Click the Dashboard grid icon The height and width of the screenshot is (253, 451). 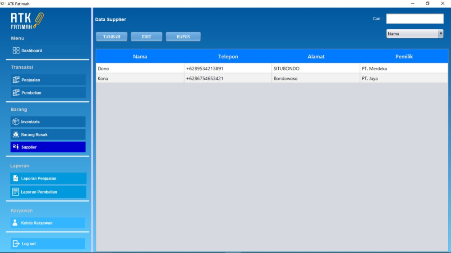click(x=16, y=50)
